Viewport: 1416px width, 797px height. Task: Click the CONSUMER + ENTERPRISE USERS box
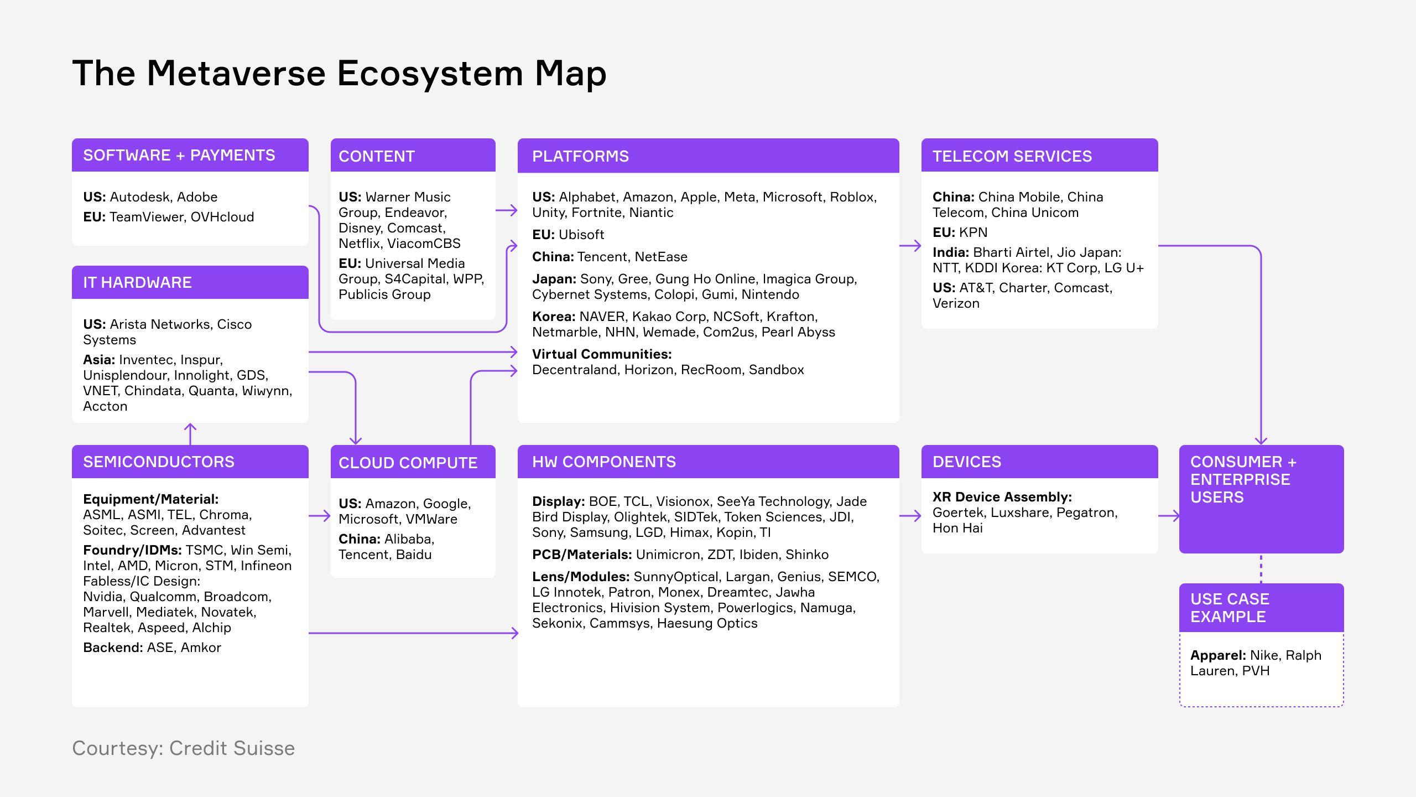pos(1262,499)
